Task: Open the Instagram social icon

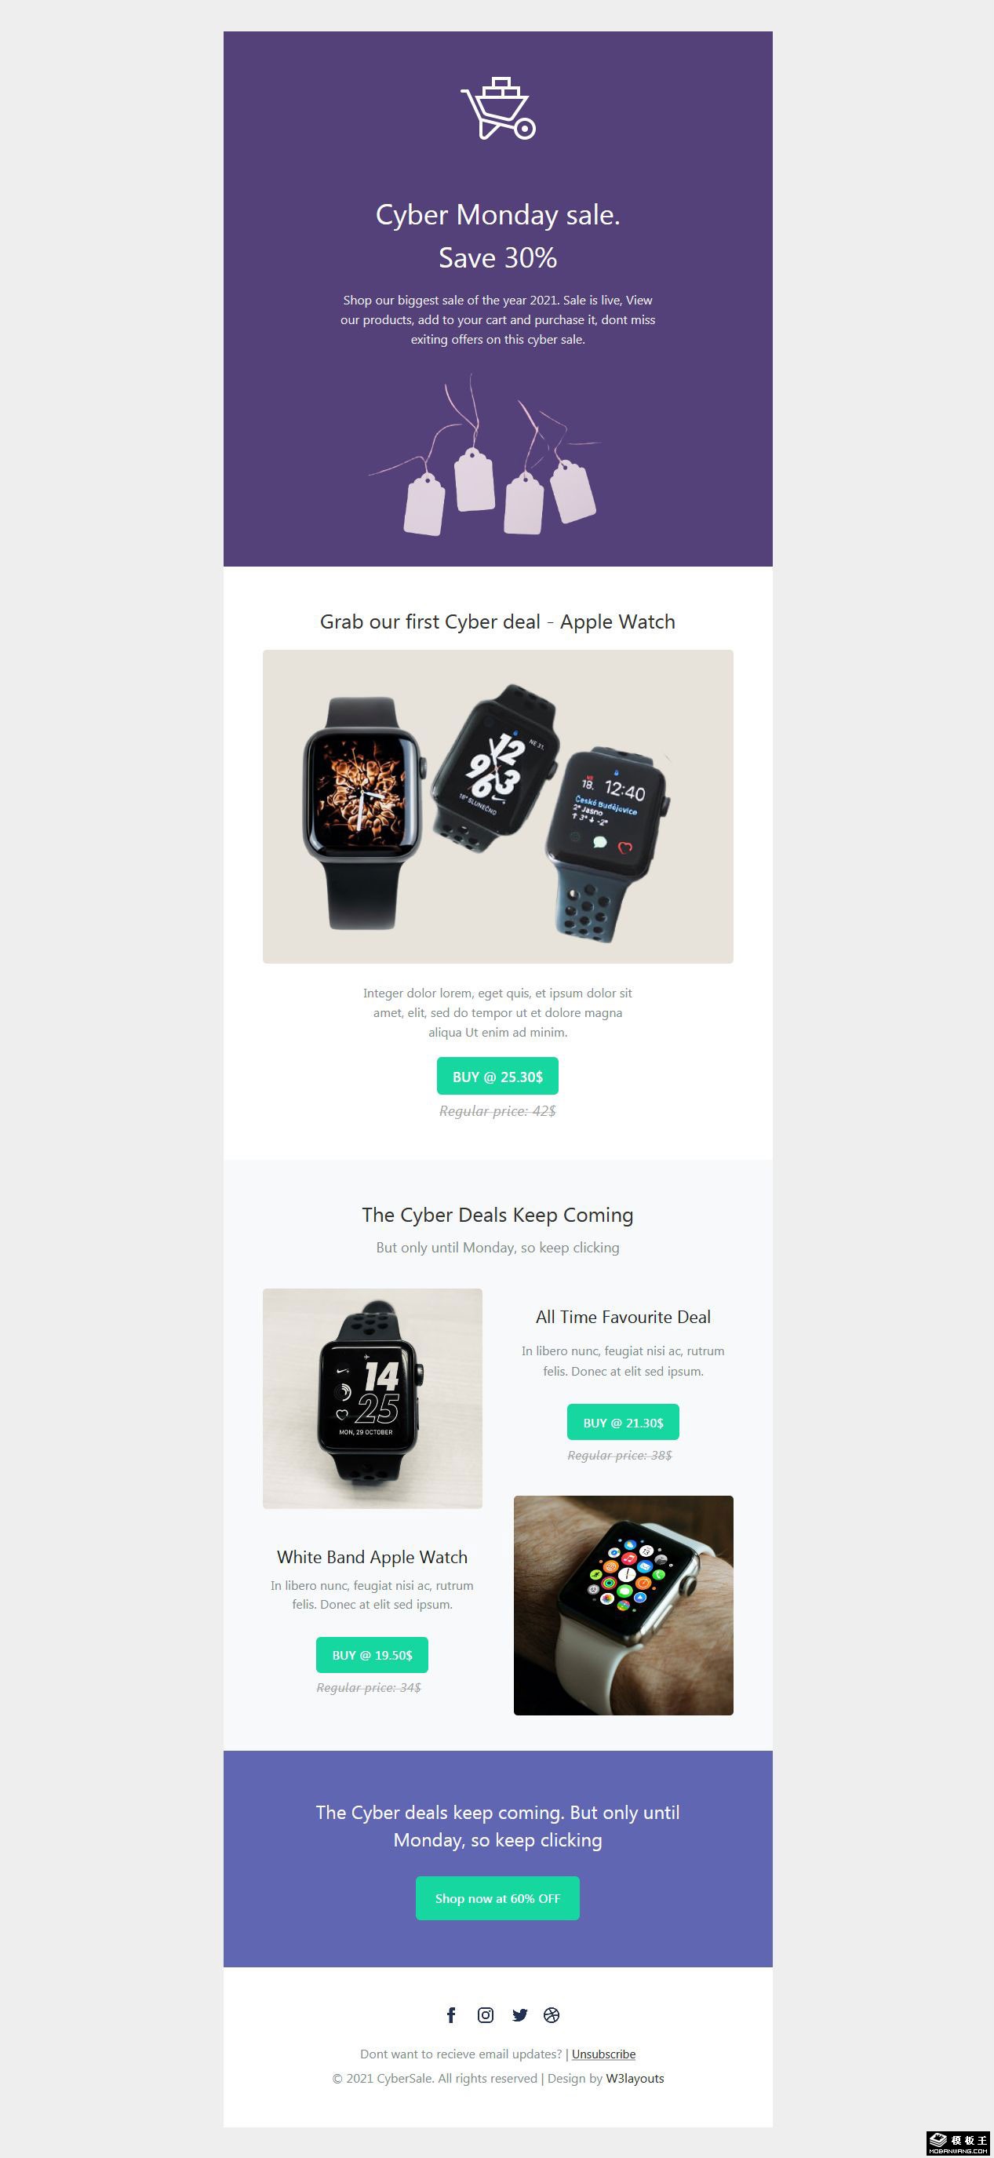Action: tap(486, 2014)
